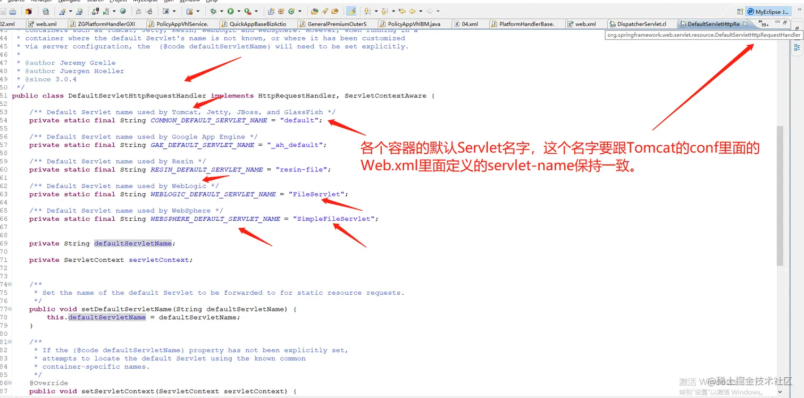Open the Open Perspective icon near MyEclipse button

tap(740, 12)
